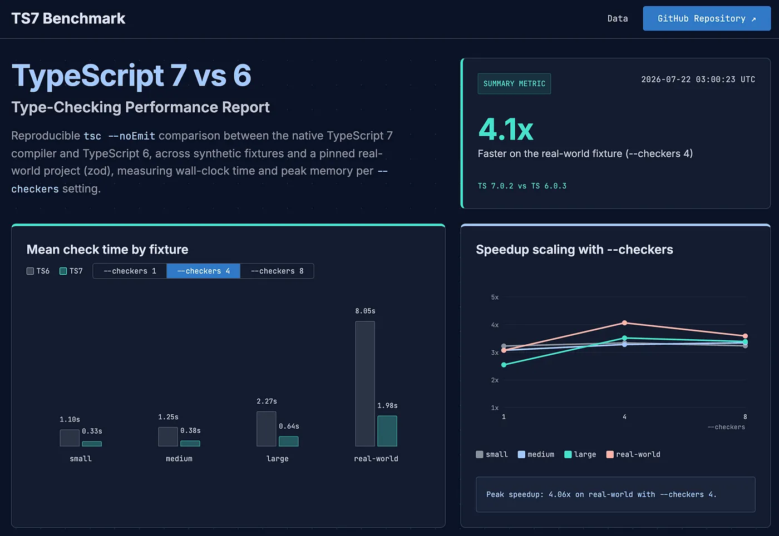The image size is (779, 536).
Task: Click the TS6 bar for large fixture
Action: (x=267, y=429)
